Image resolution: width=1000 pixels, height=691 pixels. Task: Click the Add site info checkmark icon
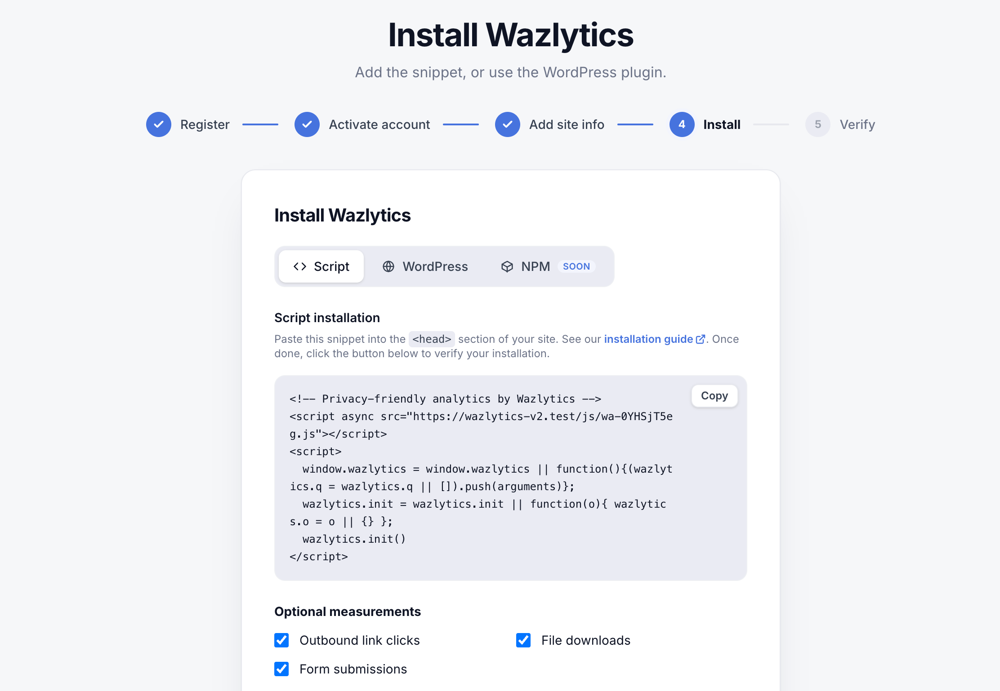tap(508, 124)
